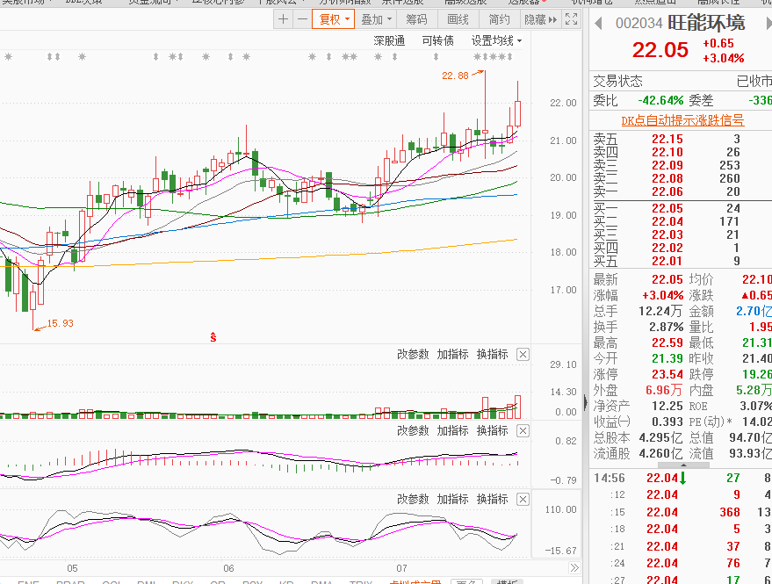Click the 涨停 value 23.54
772x584 pixels.
[x=667, y=374]
